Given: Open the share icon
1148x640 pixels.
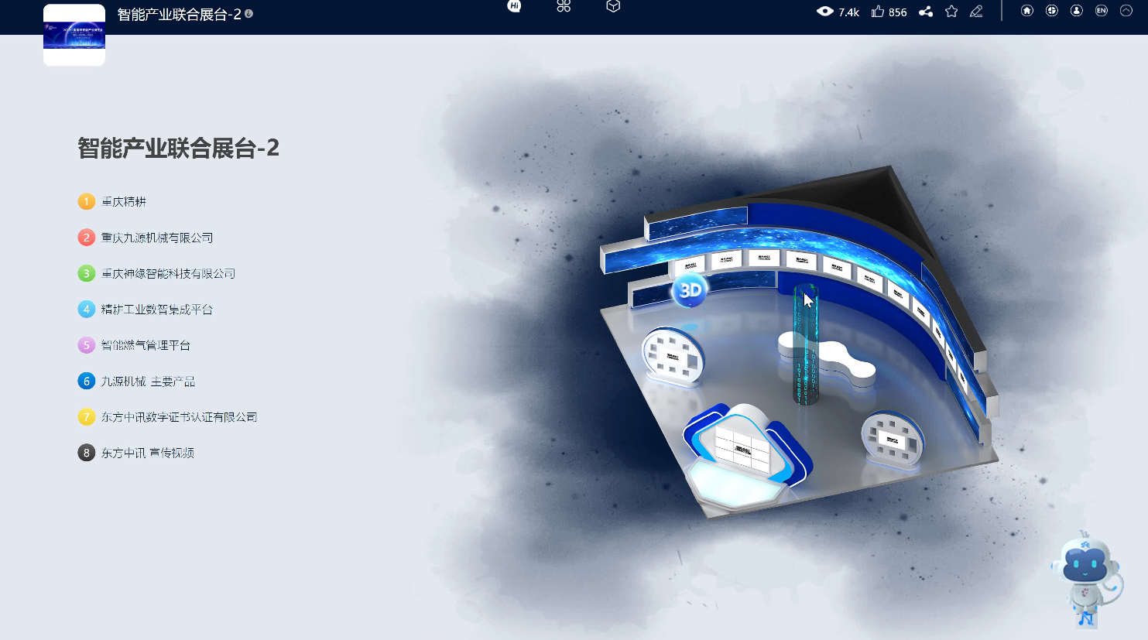Looking at the screenshot, I should tap(926, 12).
